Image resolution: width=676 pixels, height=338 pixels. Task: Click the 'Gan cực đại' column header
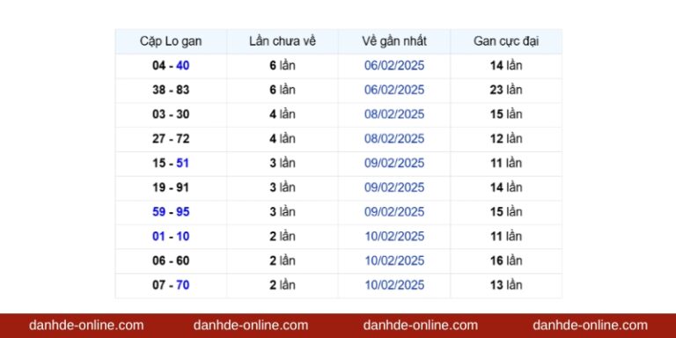tap(506, 41)
